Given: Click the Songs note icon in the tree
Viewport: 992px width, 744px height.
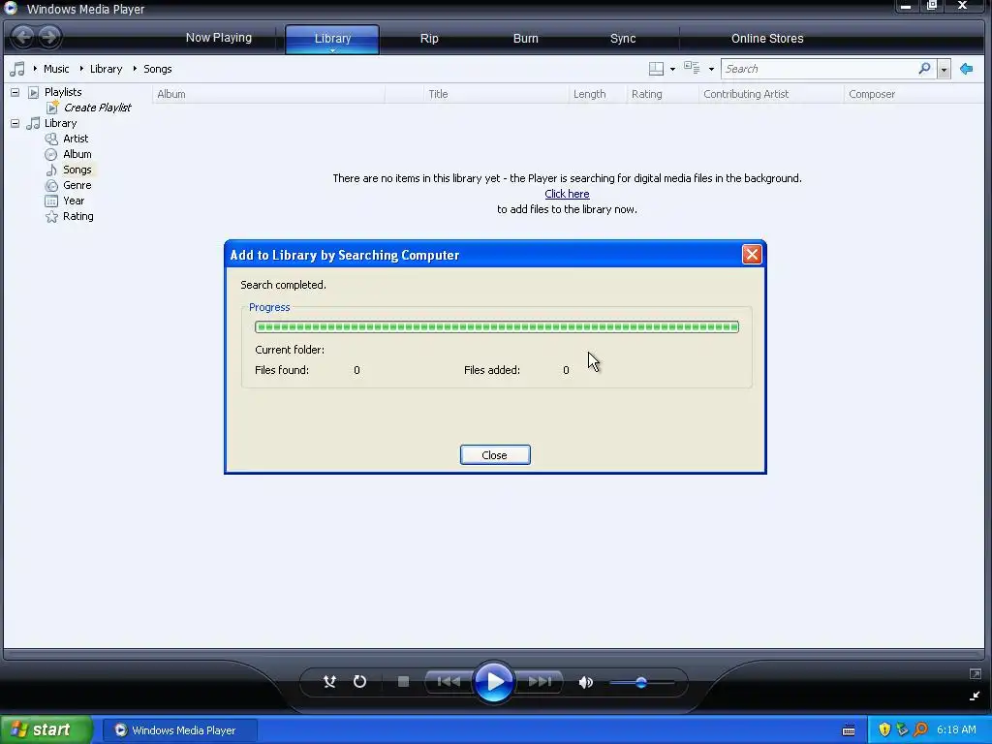Looking at the screenshot, I should pos(51,170).
